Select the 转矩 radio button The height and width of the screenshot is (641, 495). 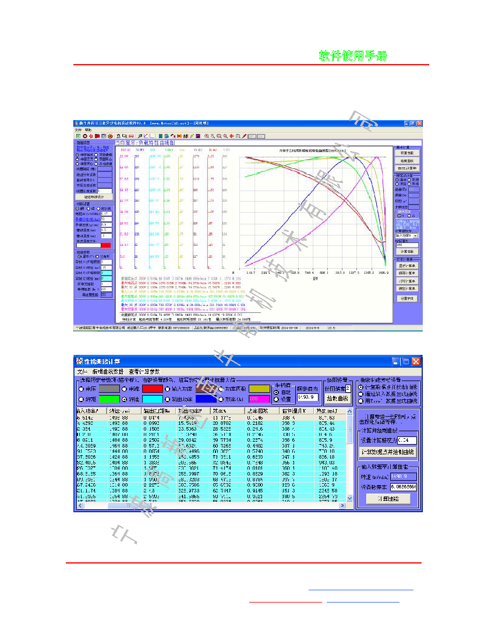point(81,399)
